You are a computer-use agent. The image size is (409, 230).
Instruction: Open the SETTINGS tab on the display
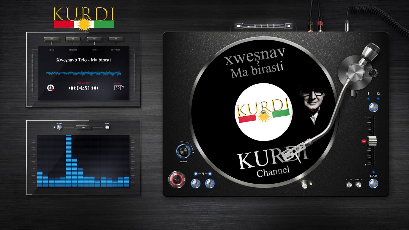click(116, 50)
